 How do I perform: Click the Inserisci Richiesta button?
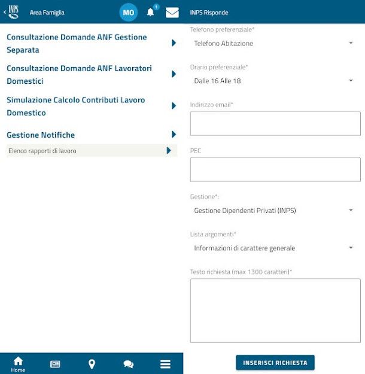275,363
